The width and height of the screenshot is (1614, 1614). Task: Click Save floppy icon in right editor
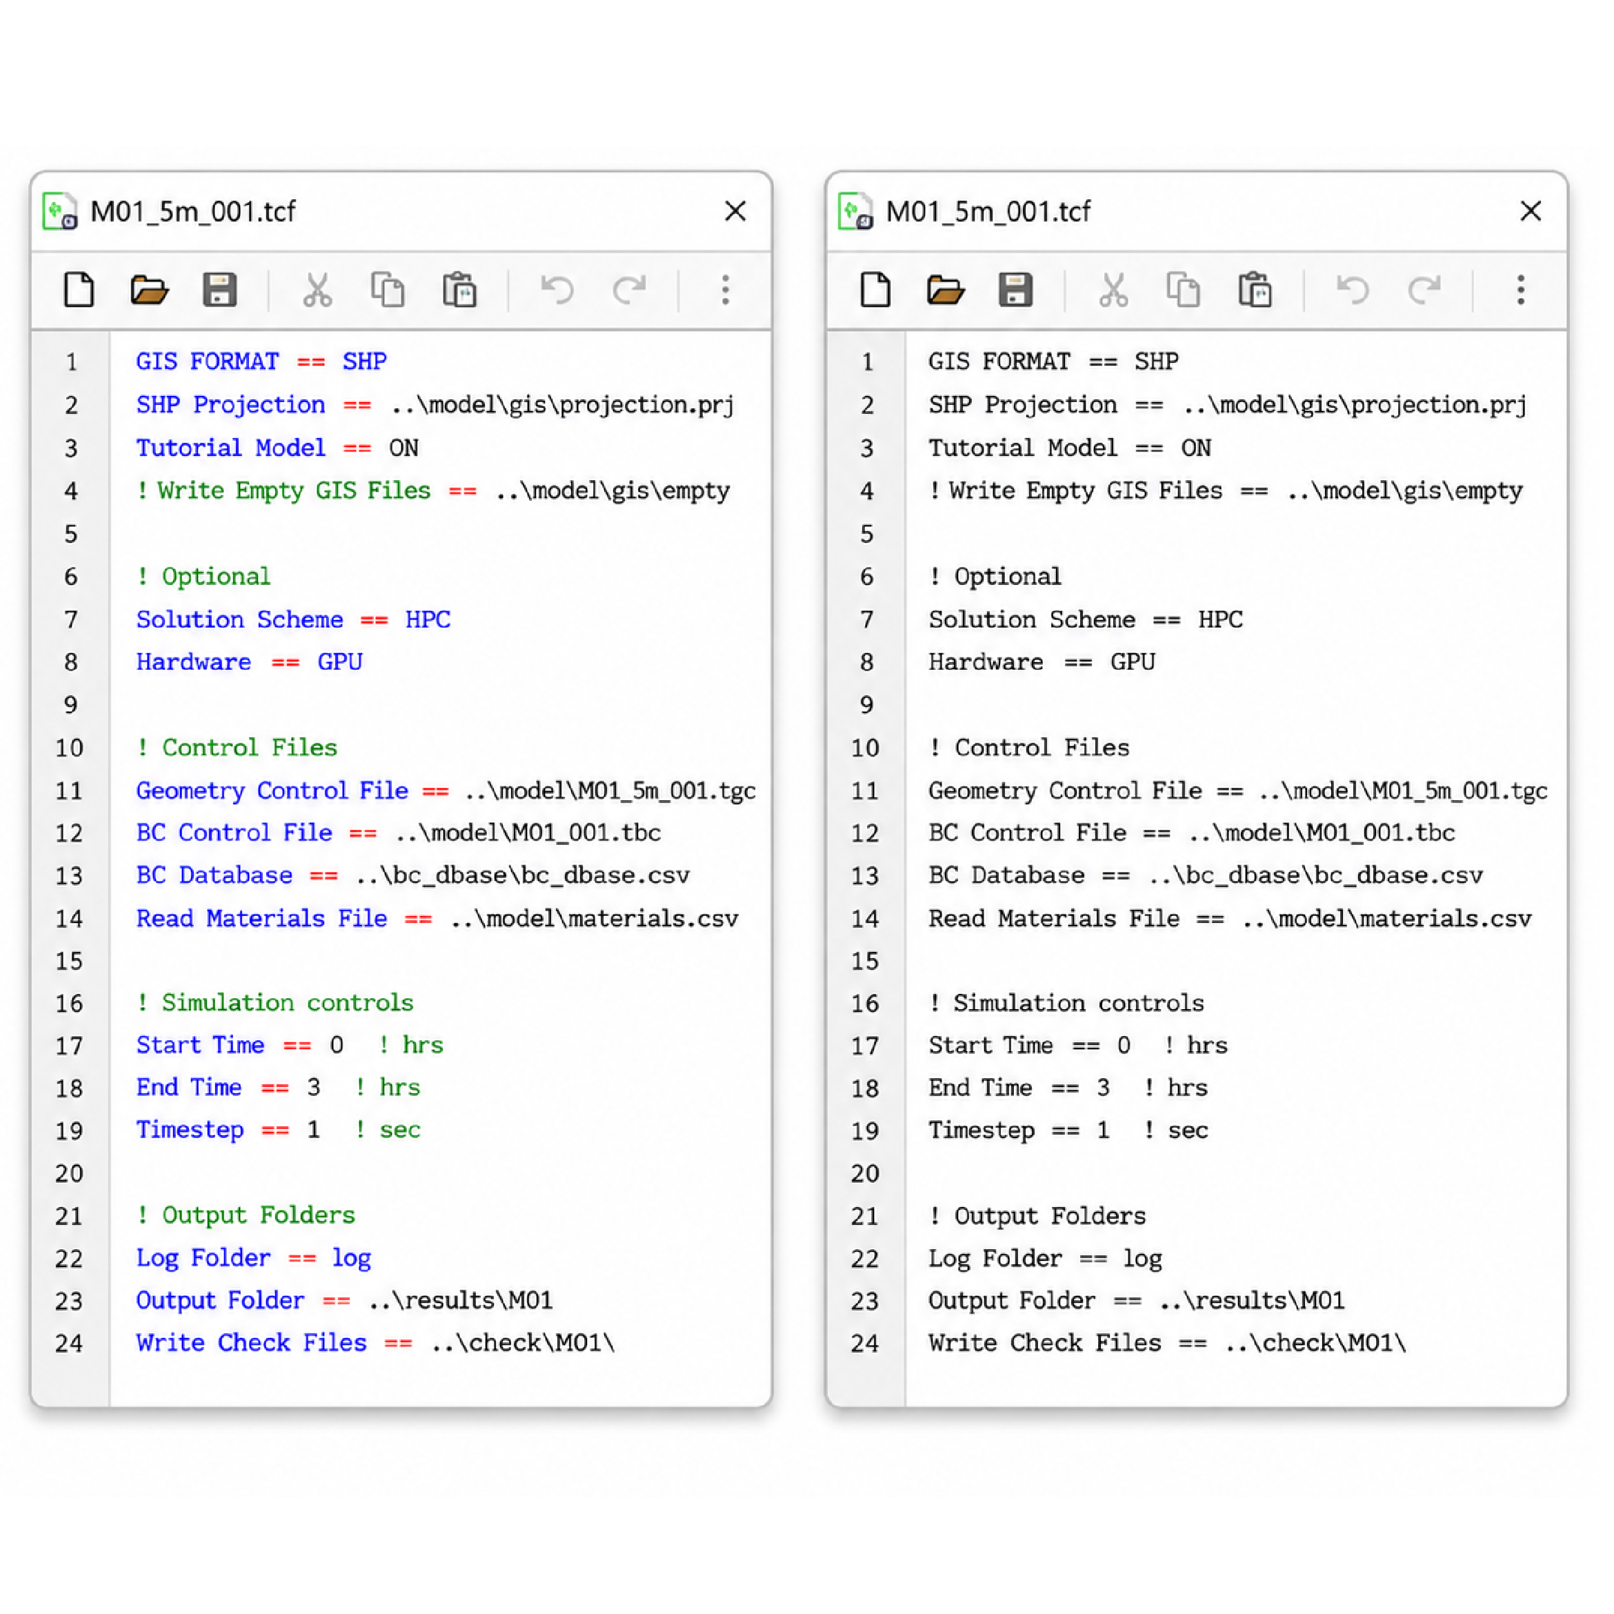[1016, 290]
